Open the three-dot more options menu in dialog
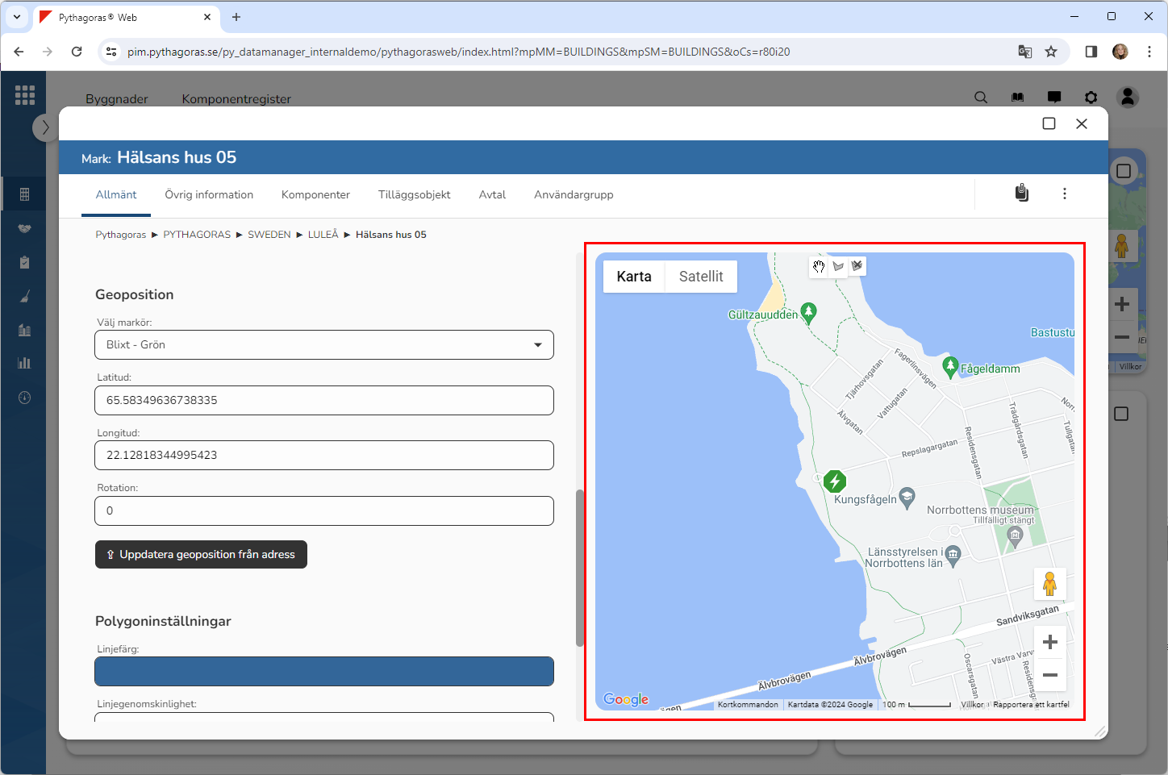Viewport: 1168px width, 775px height. tap(1064, 194)
